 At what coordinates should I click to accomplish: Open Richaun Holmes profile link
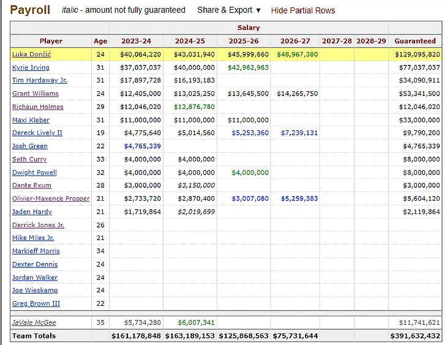tap(37, 107)
